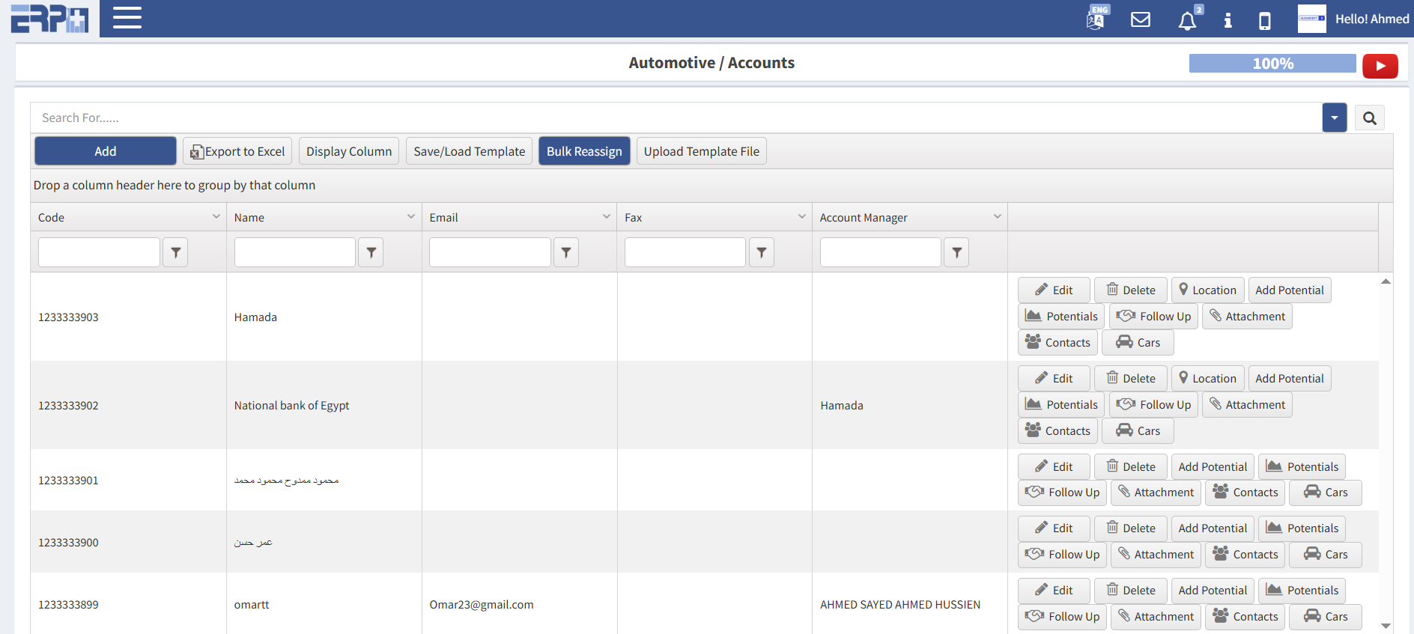Open the Code column filter funnel

(175, 253)
